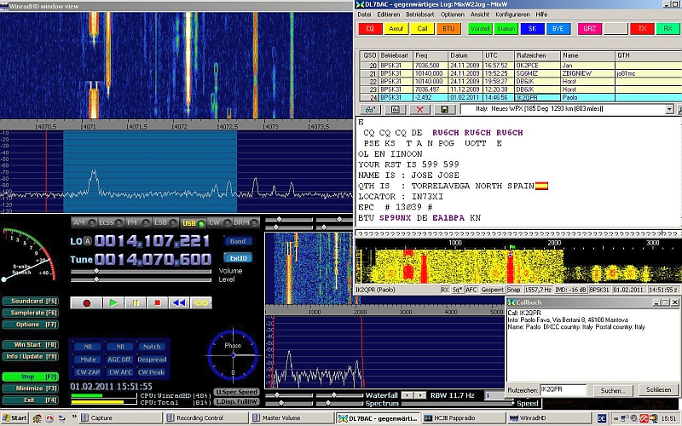Click the Rufzeichen input field in Callbuch
The width and height of the screenshot is (682, 426).
563,390
